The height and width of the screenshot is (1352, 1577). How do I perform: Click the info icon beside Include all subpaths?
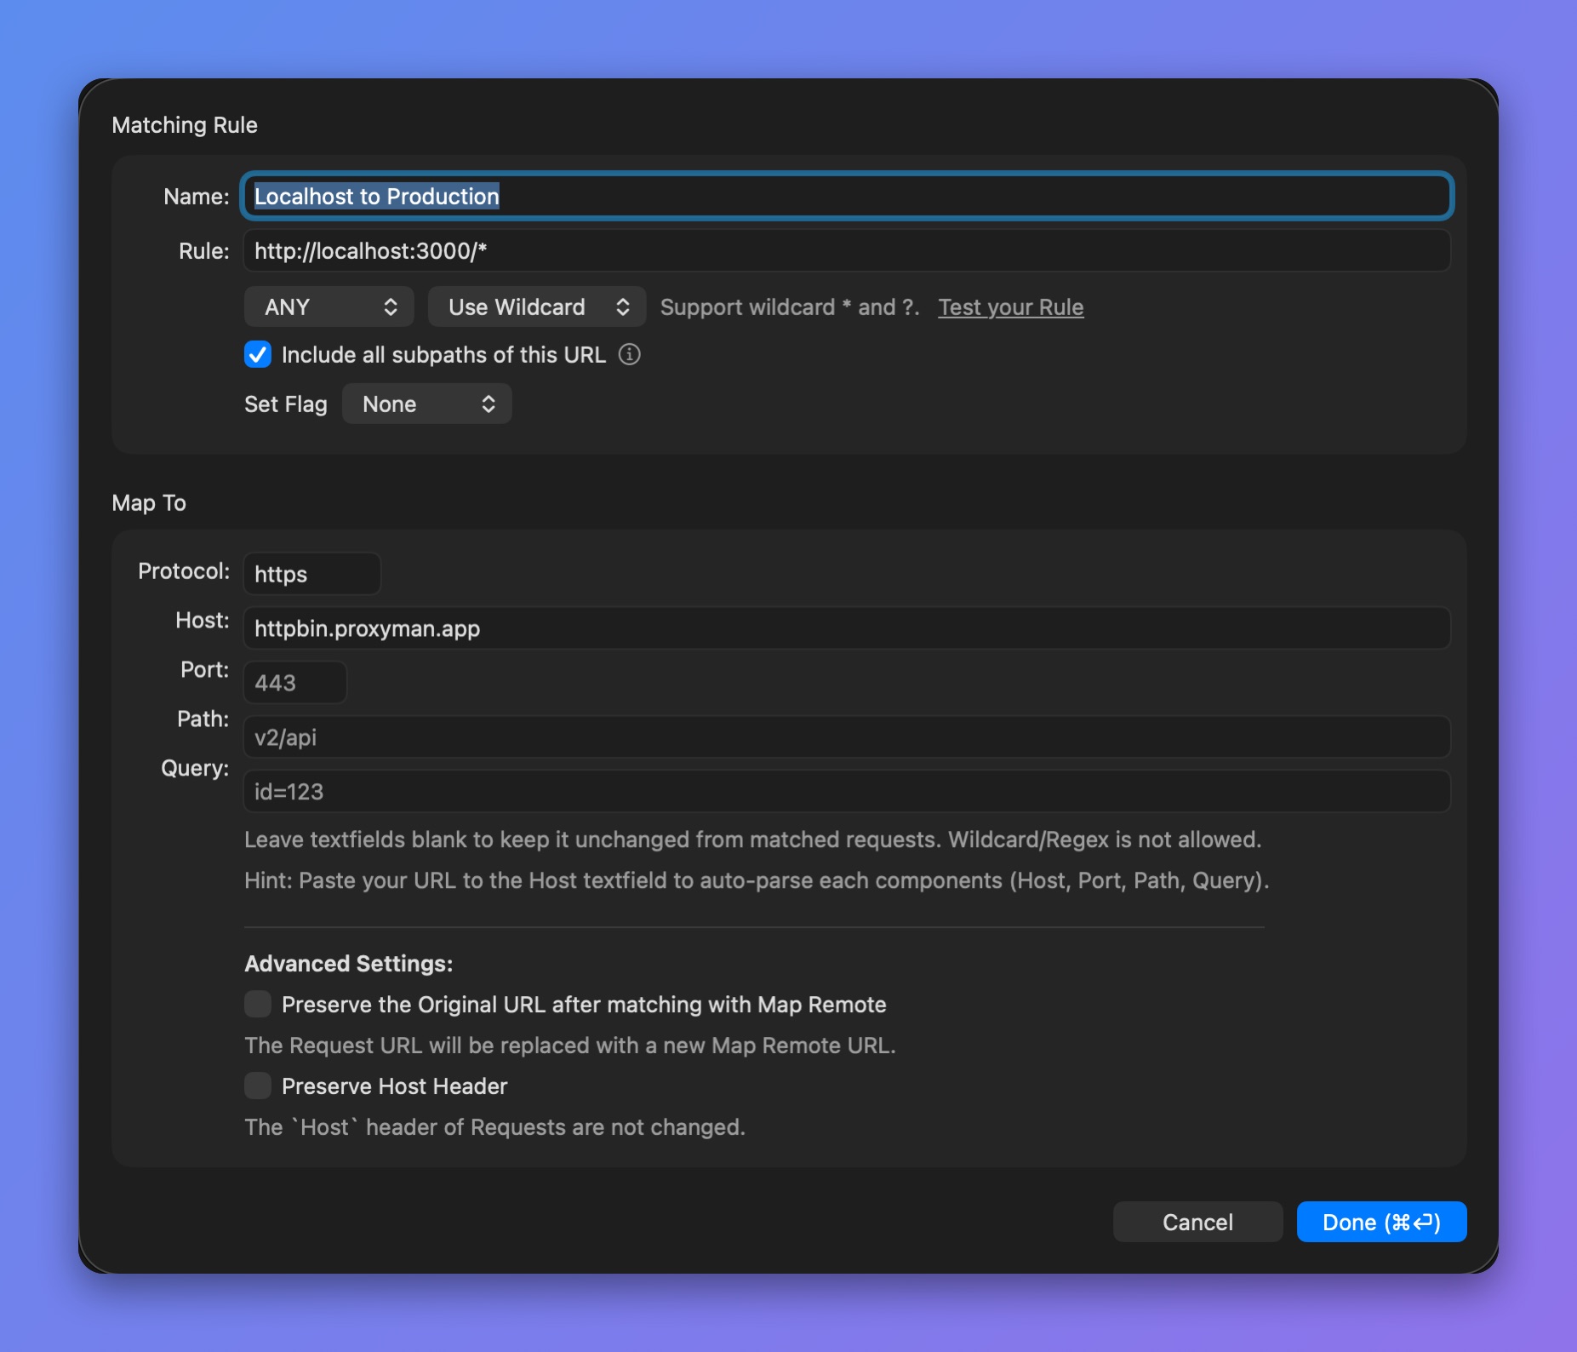click(629, 354)
